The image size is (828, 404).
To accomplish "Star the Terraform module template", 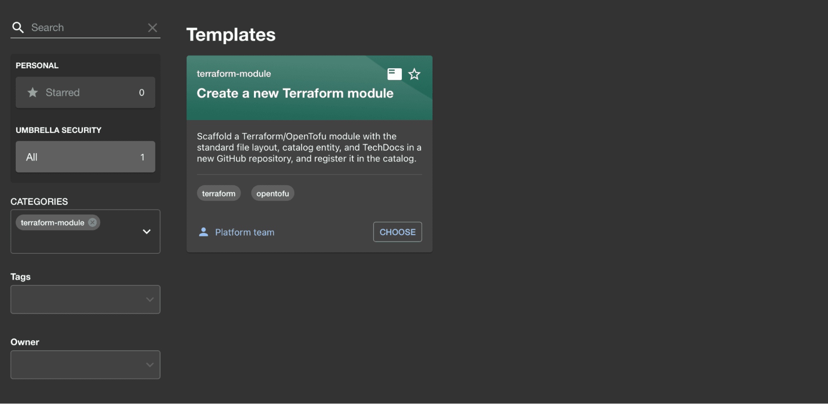I will 414,74.
